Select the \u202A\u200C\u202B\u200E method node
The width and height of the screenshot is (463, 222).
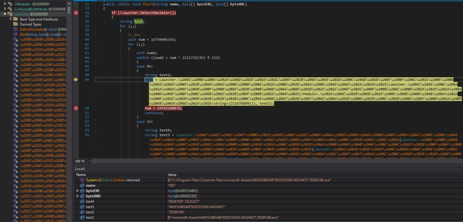click(x=43, y=171)
